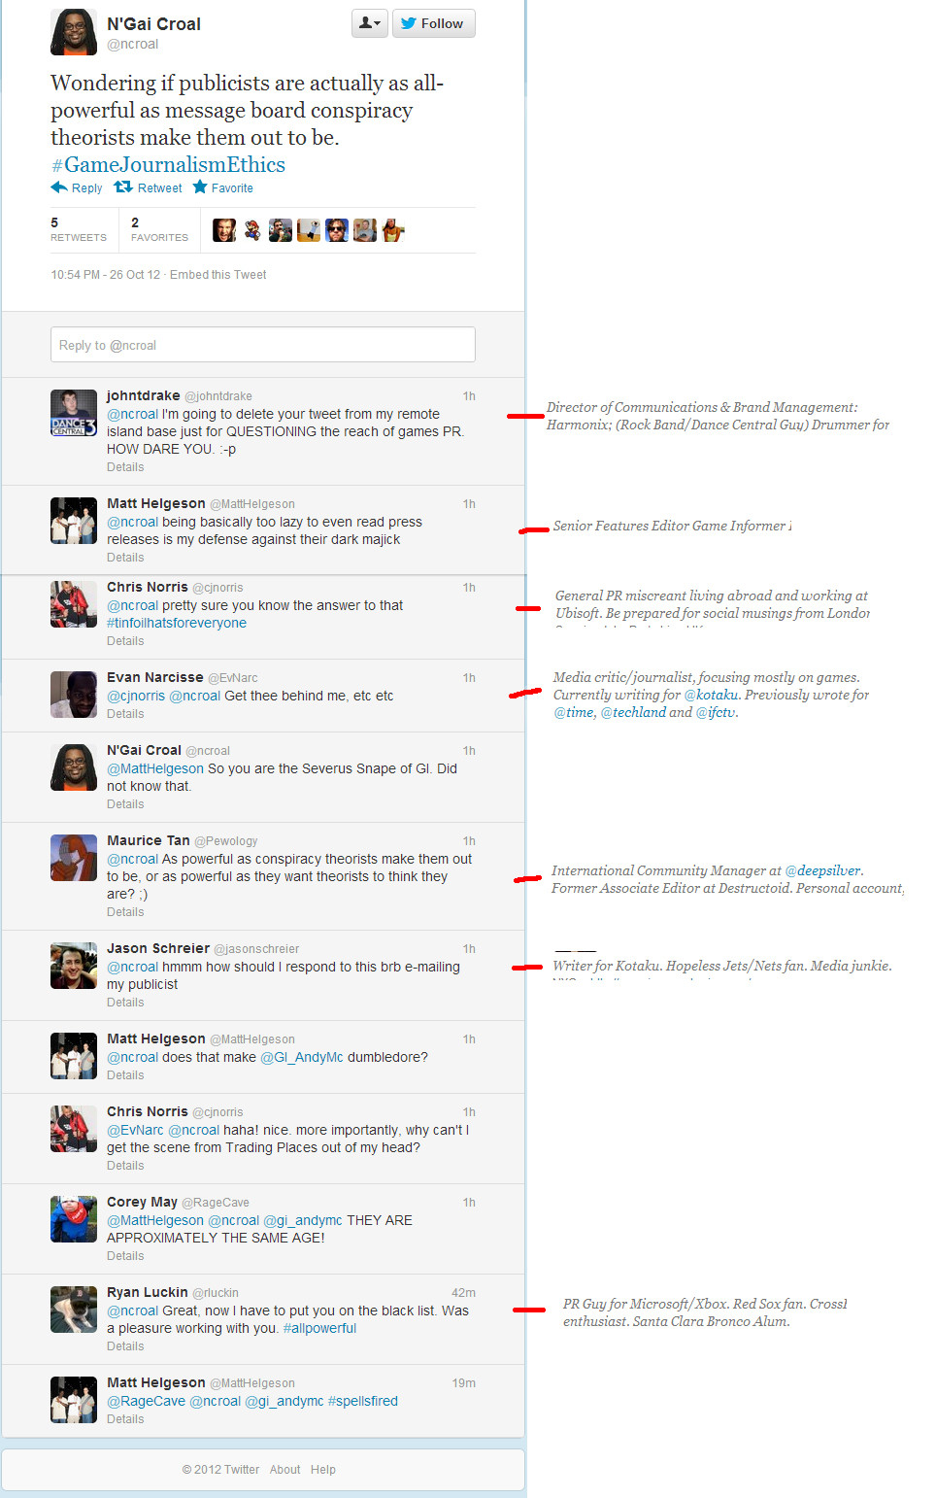Screen dimensions: 936x1498
Task: Click the Reply arrow icon under the tweet
Action: 59,187
